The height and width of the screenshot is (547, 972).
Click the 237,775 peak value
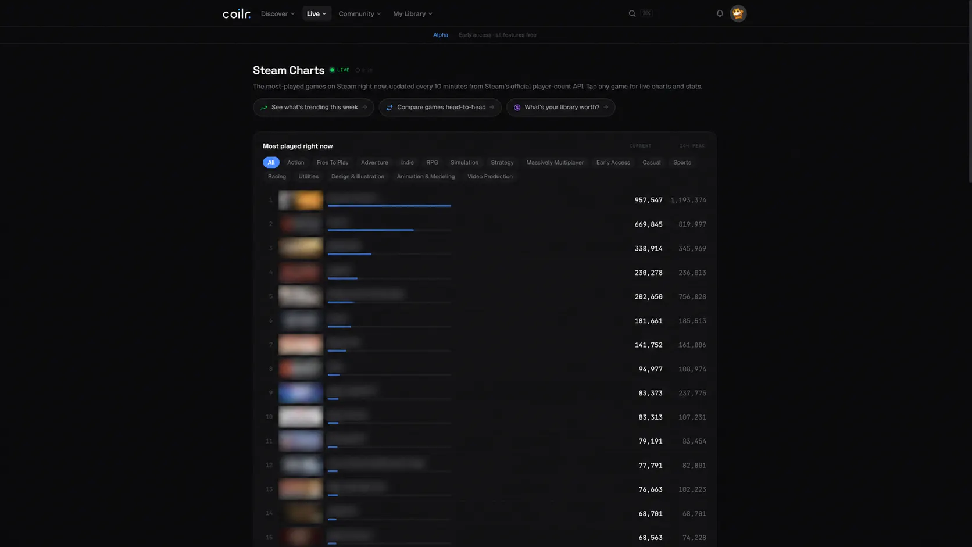[x=692, y=393]
